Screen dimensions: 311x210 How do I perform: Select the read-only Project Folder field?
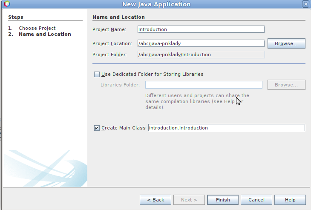(201, 55)
